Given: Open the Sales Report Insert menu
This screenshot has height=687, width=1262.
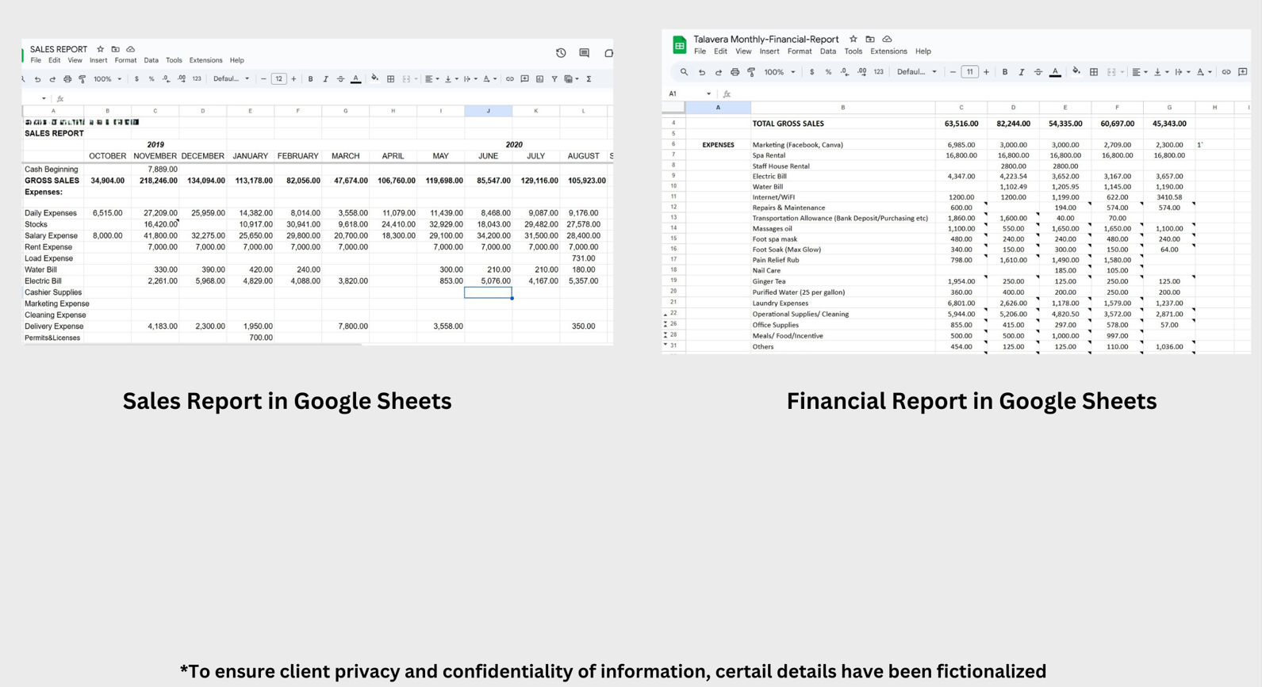Looking at the screenshot, I should pos(98,60).
